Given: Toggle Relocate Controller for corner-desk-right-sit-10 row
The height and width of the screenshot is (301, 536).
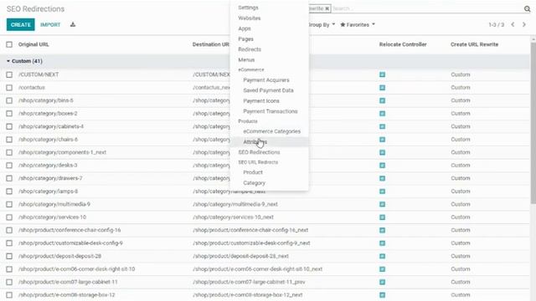Looking at the screenshot, I should 382,269.
